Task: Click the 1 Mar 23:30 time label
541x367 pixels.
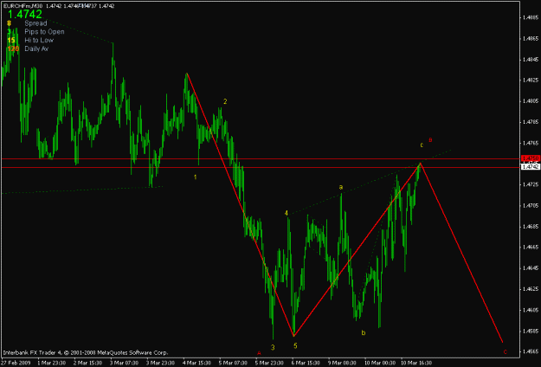Action: [x=51, y=363]
